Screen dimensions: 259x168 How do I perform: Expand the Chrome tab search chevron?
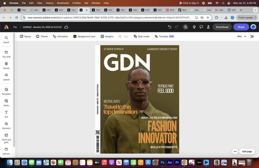255,10
